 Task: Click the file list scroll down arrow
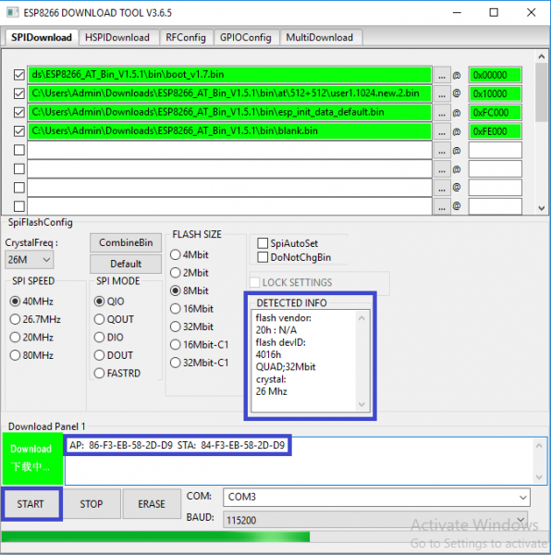pos(542,208)
